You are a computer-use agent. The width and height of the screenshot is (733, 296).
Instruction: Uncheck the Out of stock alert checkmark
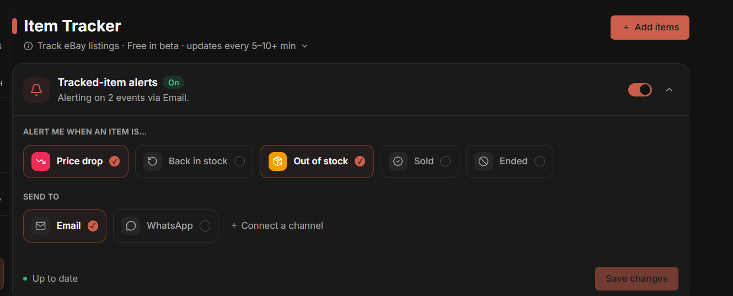pyautogui.click(x=360, y=162)
